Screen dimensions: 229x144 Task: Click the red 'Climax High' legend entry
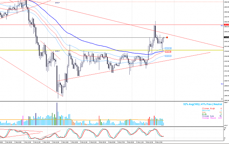click(x=208, y=108)
